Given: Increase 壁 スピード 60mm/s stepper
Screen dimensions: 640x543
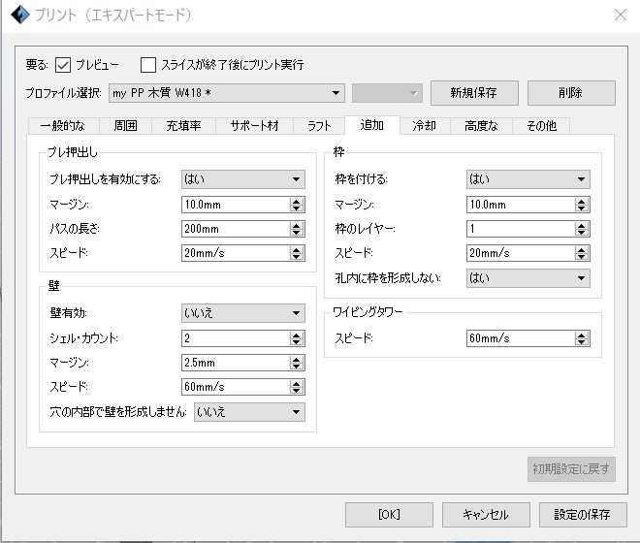Looking at the screenshot, I should (x=297, y=383).
